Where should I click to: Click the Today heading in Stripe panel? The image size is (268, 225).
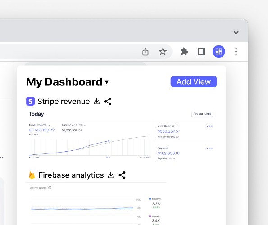(x=36, y=114)
